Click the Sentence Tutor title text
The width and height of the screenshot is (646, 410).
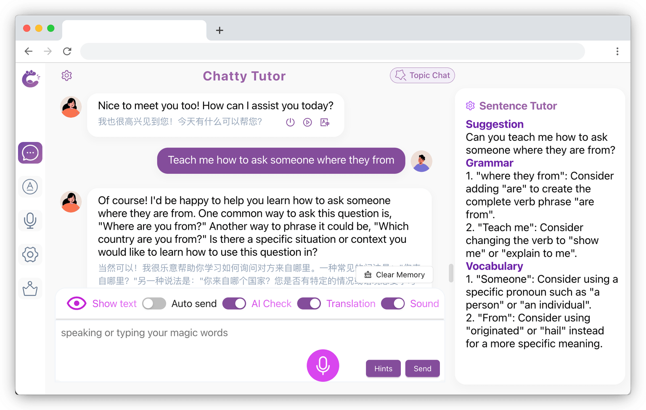point(518,106)
